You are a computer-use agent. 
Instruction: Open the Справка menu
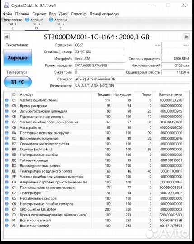[79, 14]
